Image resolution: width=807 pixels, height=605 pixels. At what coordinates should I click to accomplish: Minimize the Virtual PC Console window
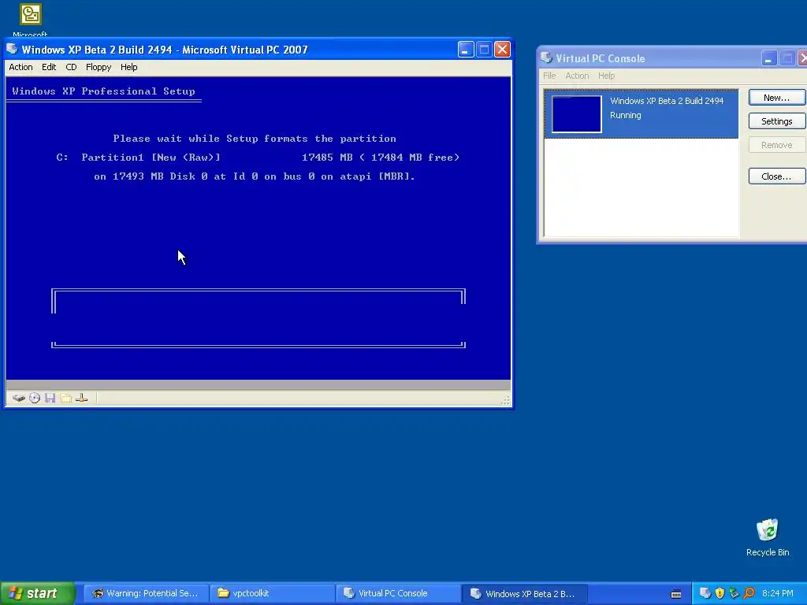pyautogui.click(x=769, y=58)
